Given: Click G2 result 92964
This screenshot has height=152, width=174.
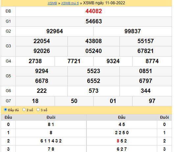Looking at the screenshot, I should tap(55, 31).
